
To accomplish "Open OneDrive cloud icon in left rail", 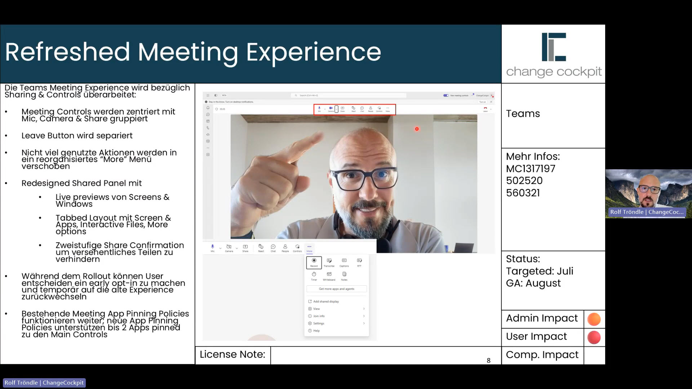I will 208,134.
